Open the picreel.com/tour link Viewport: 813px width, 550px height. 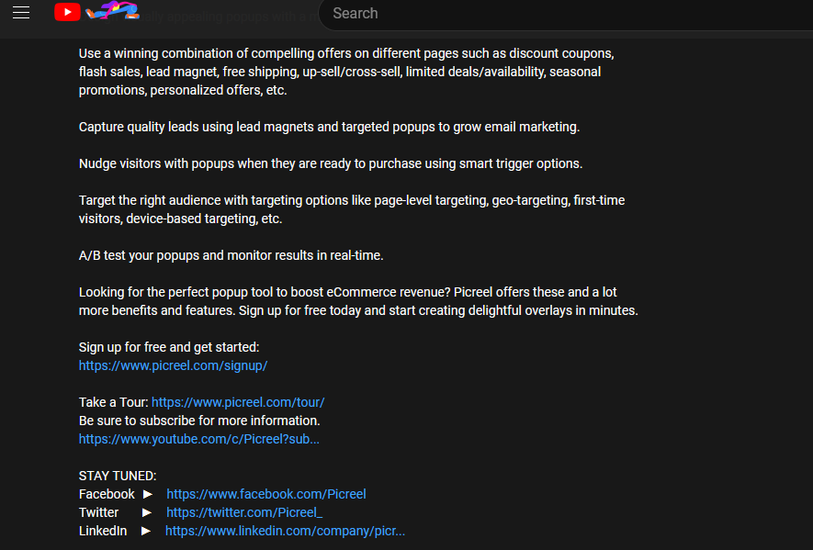tap(238, 402)
